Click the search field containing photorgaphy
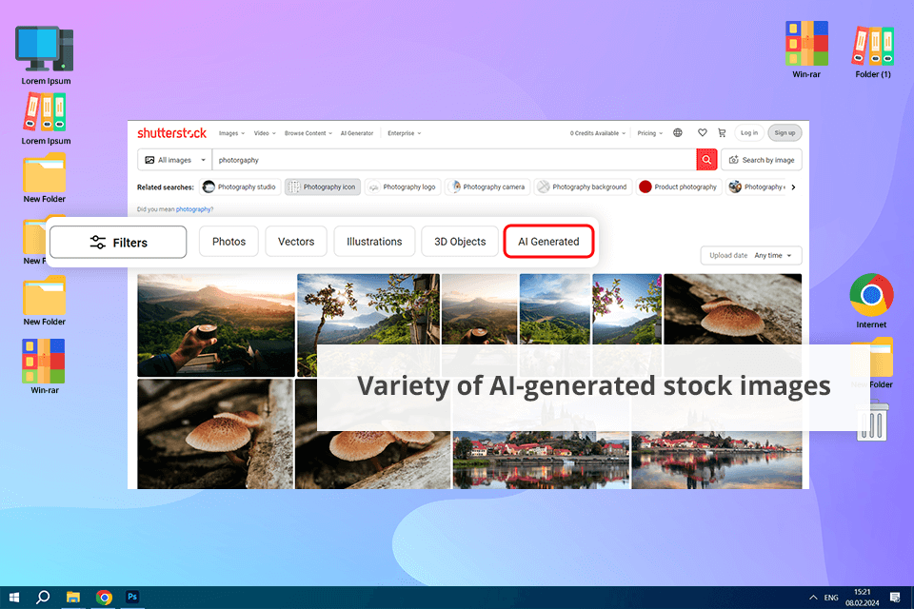Screen dimensions: 914x609 click(454, 160)
